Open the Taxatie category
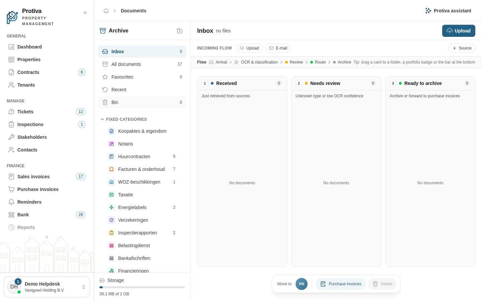This screenshot has height=301, width=482. pyautogui.click(x=142, y=195)
